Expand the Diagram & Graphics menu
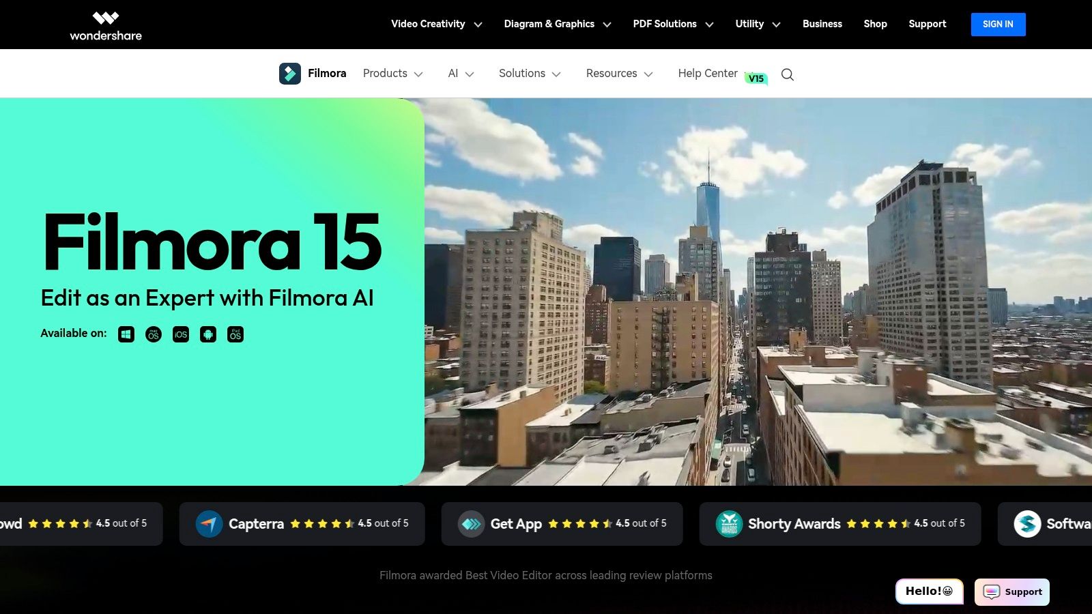The image size is (1092, 614). 558,24
